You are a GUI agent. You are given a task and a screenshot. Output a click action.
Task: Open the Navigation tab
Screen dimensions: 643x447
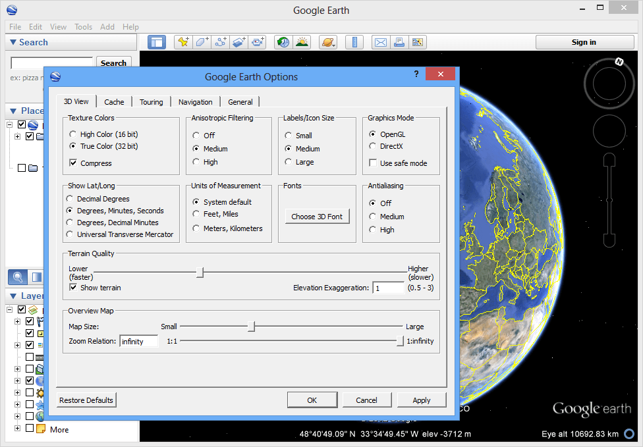(x=195, y=102)
